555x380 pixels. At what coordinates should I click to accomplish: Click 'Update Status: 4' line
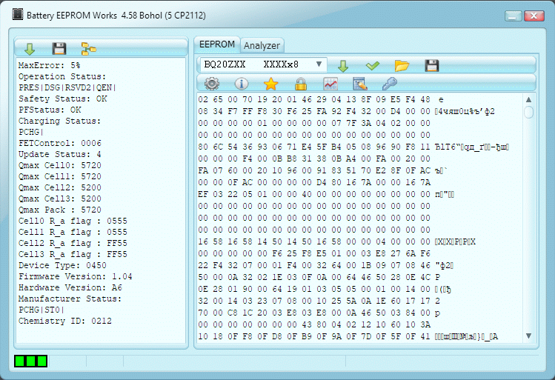click(60, 154)
